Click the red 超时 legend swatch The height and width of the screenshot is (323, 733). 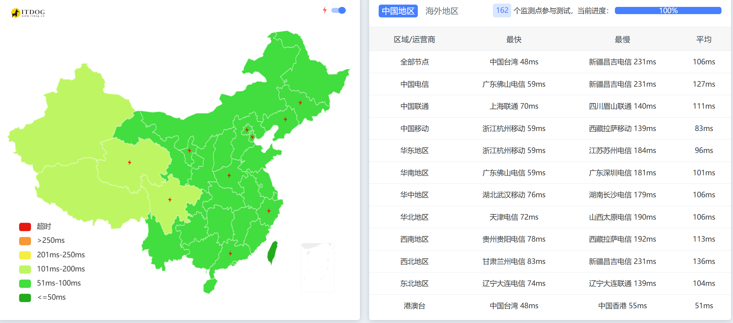25,226
